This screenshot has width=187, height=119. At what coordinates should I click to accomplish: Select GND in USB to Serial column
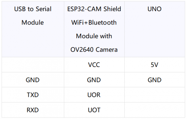pos(33,80)
